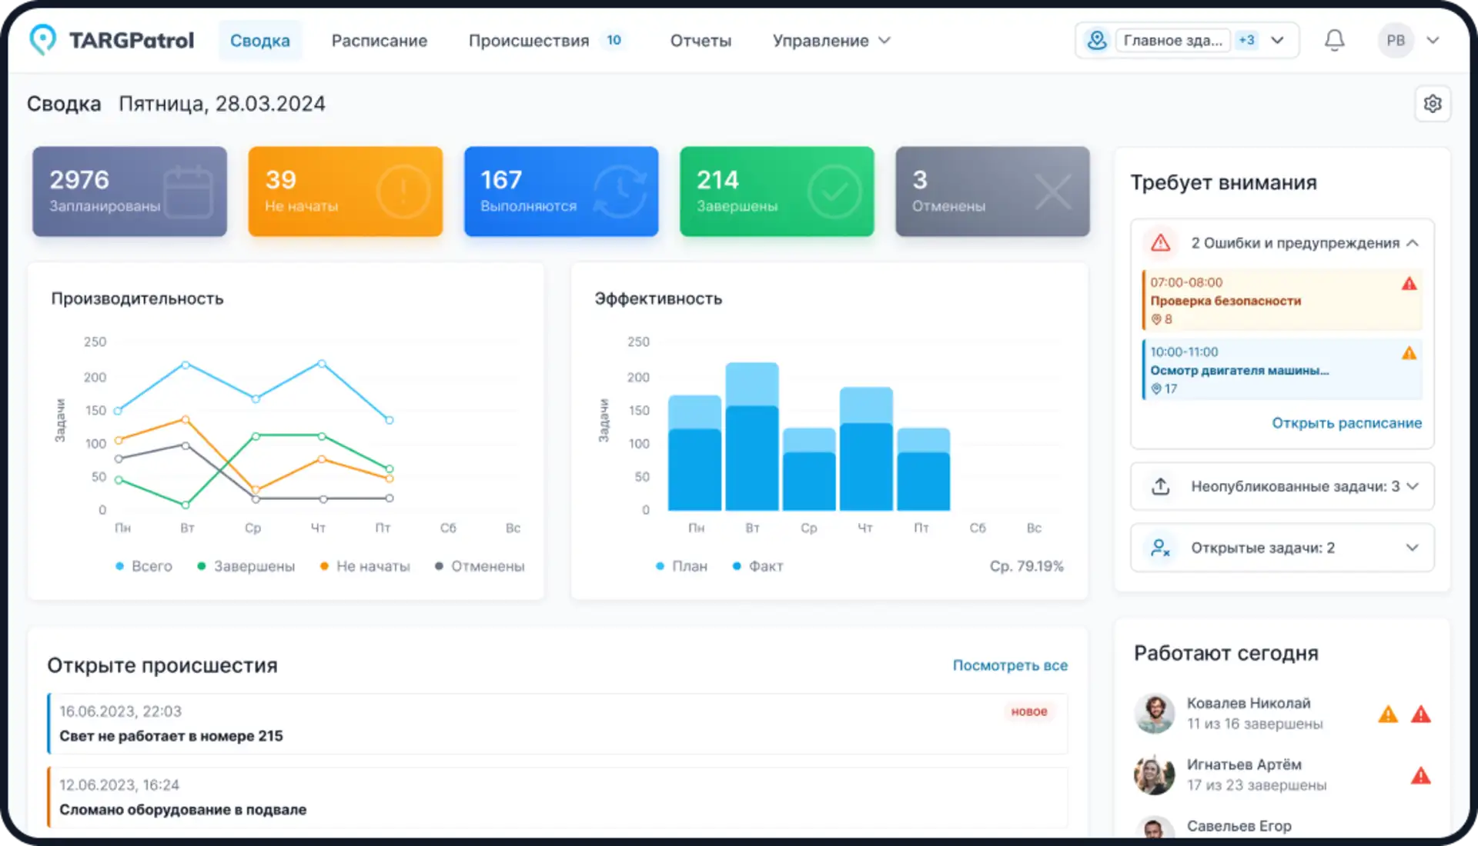Screen dimensions: 1478x846
Task: Toggle the План series in Эффективность chart
Action: 682,566
